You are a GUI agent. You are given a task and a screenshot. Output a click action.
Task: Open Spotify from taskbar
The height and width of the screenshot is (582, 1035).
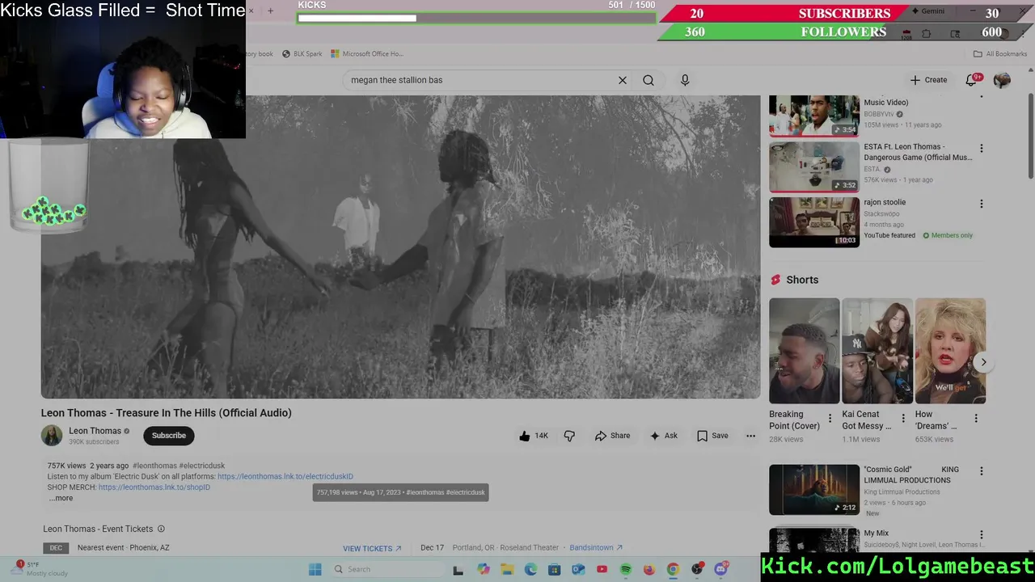pyautogui.click(x=625, y=569)
